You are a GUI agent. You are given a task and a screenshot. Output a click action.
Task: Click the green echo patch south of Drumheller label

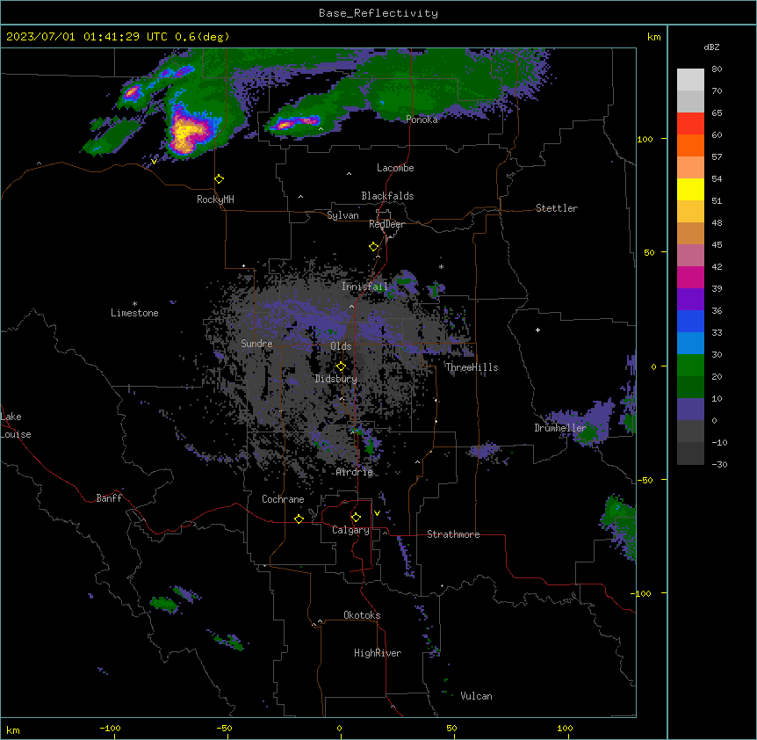pyautogui.click(x=588, y=436)
